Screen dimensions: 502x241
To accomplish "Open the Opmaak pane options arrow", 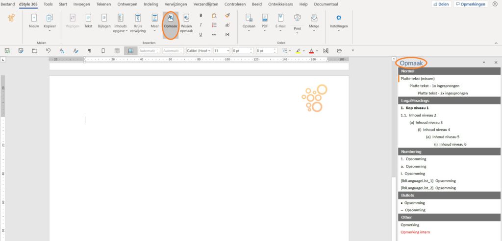I will [x=484, y=63].
